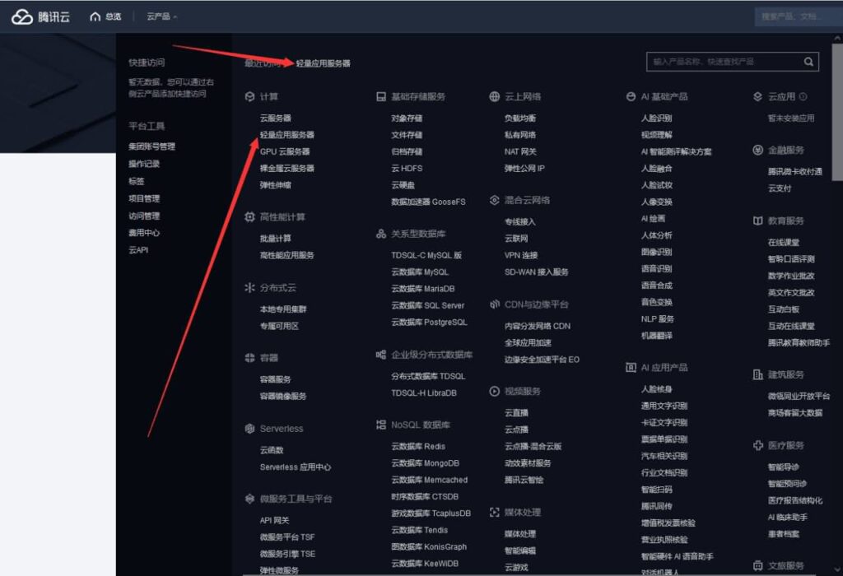Click the 媒体处理 category icon
This screenshot has width=843, height=576.
[x=494, y=513]
